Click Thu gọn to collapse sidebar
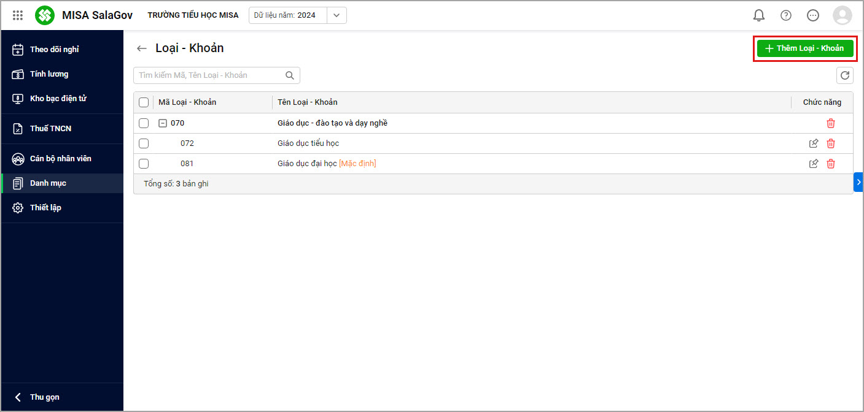 (44, 397)
